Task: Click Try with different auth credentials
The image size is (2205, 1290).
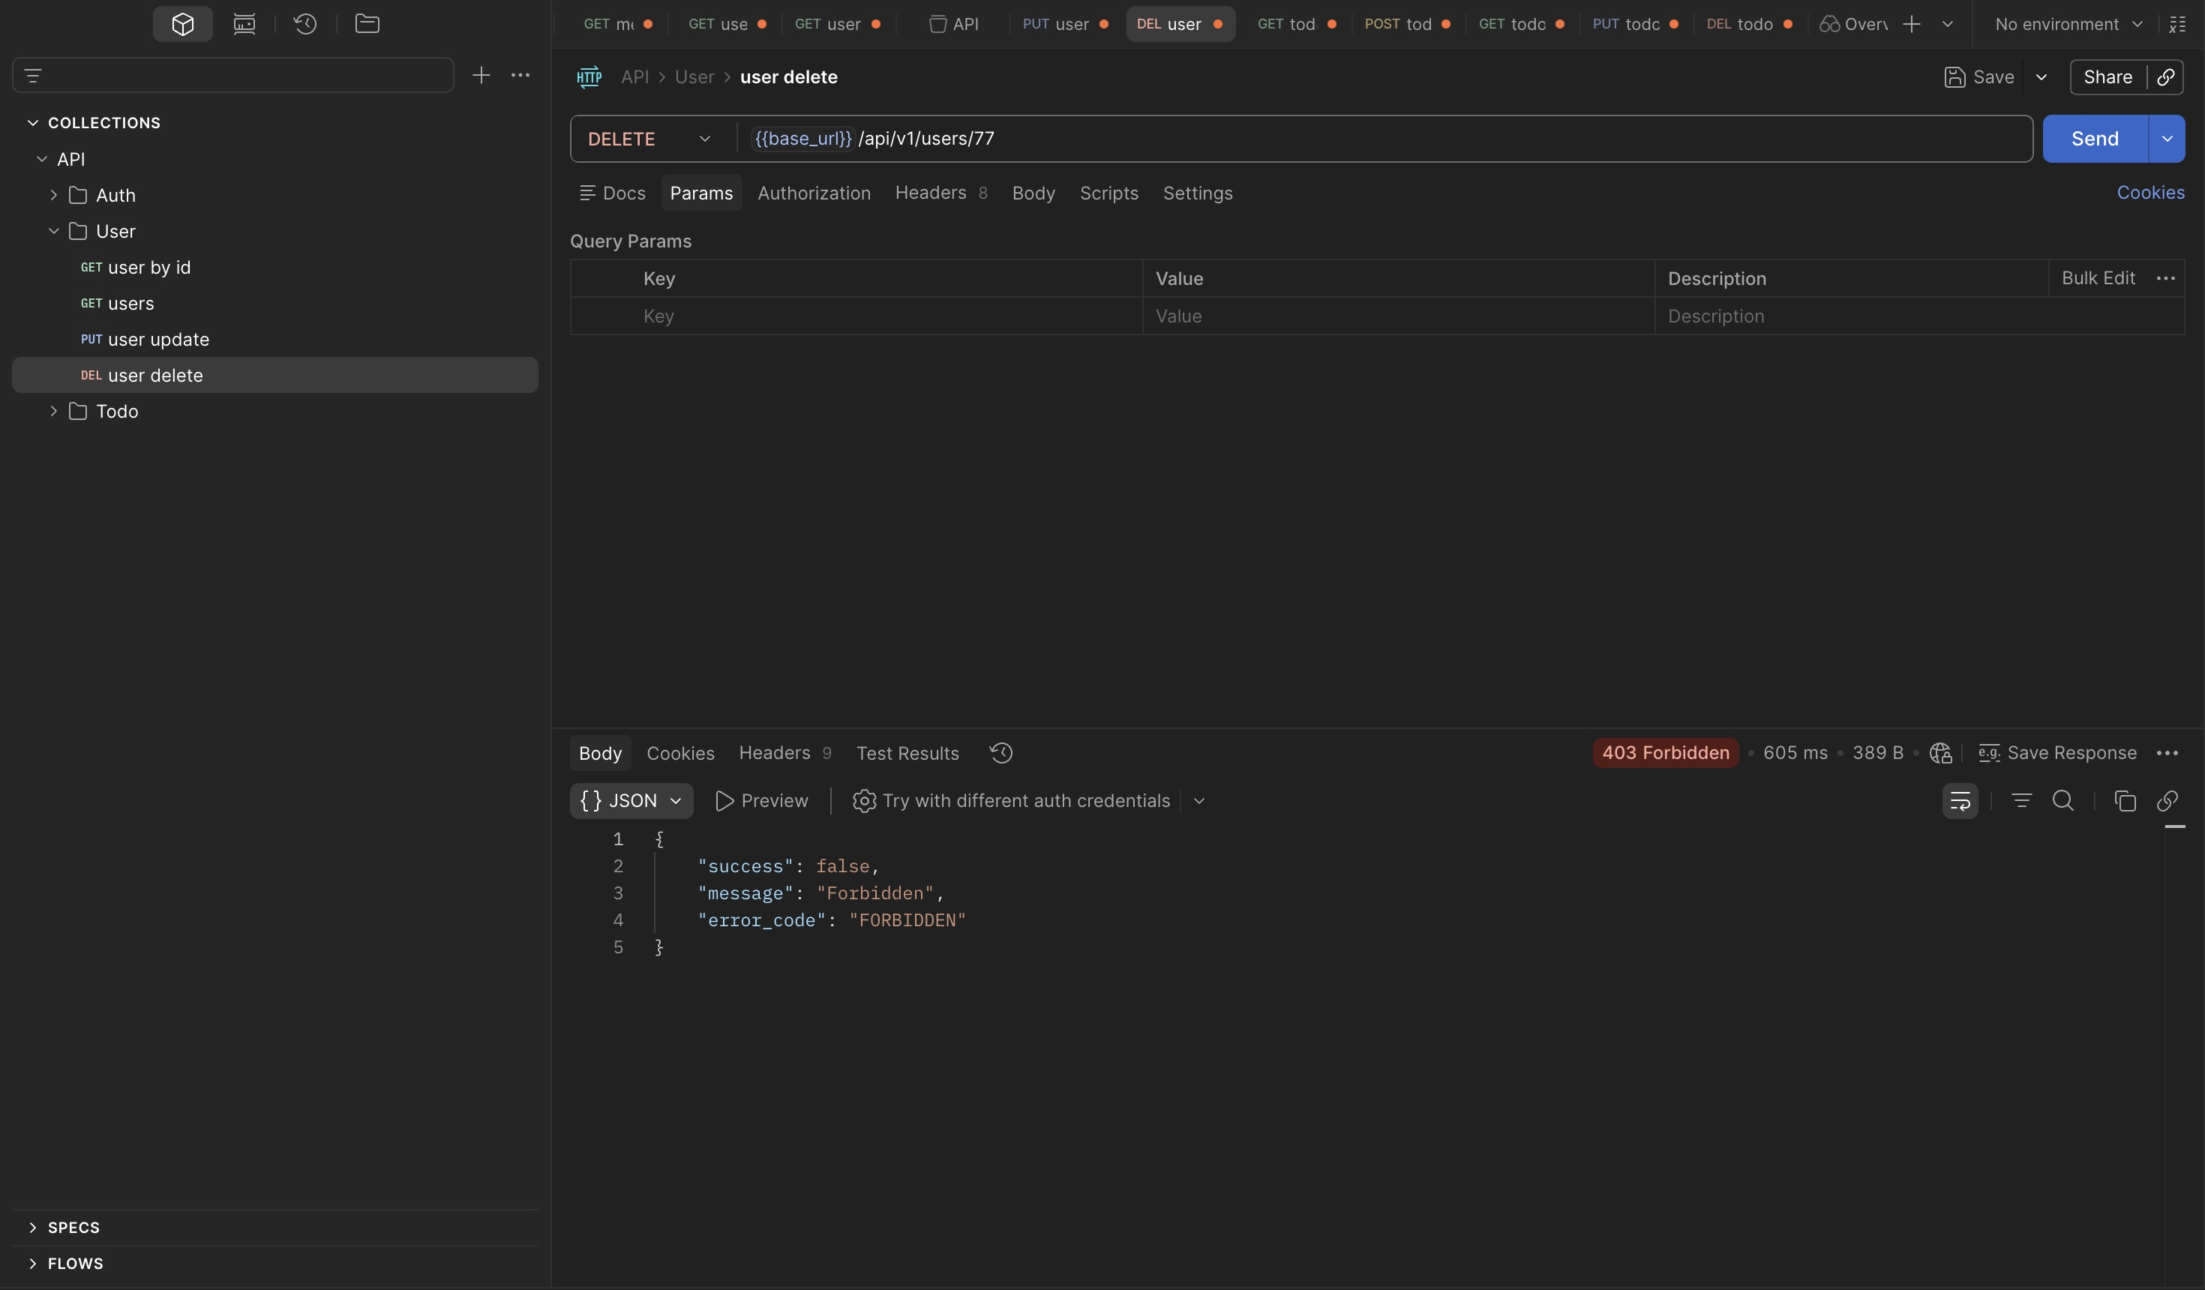Action: coord(1011,801)
